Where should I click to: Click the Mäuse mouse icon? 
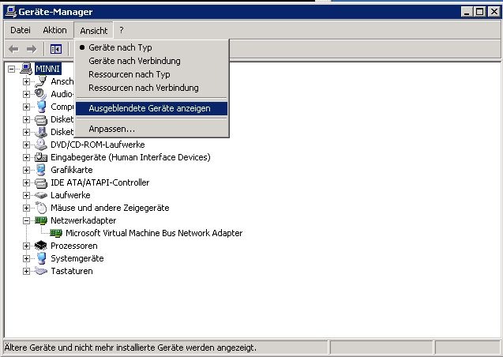pyautogui.click(x=41, y=208)
